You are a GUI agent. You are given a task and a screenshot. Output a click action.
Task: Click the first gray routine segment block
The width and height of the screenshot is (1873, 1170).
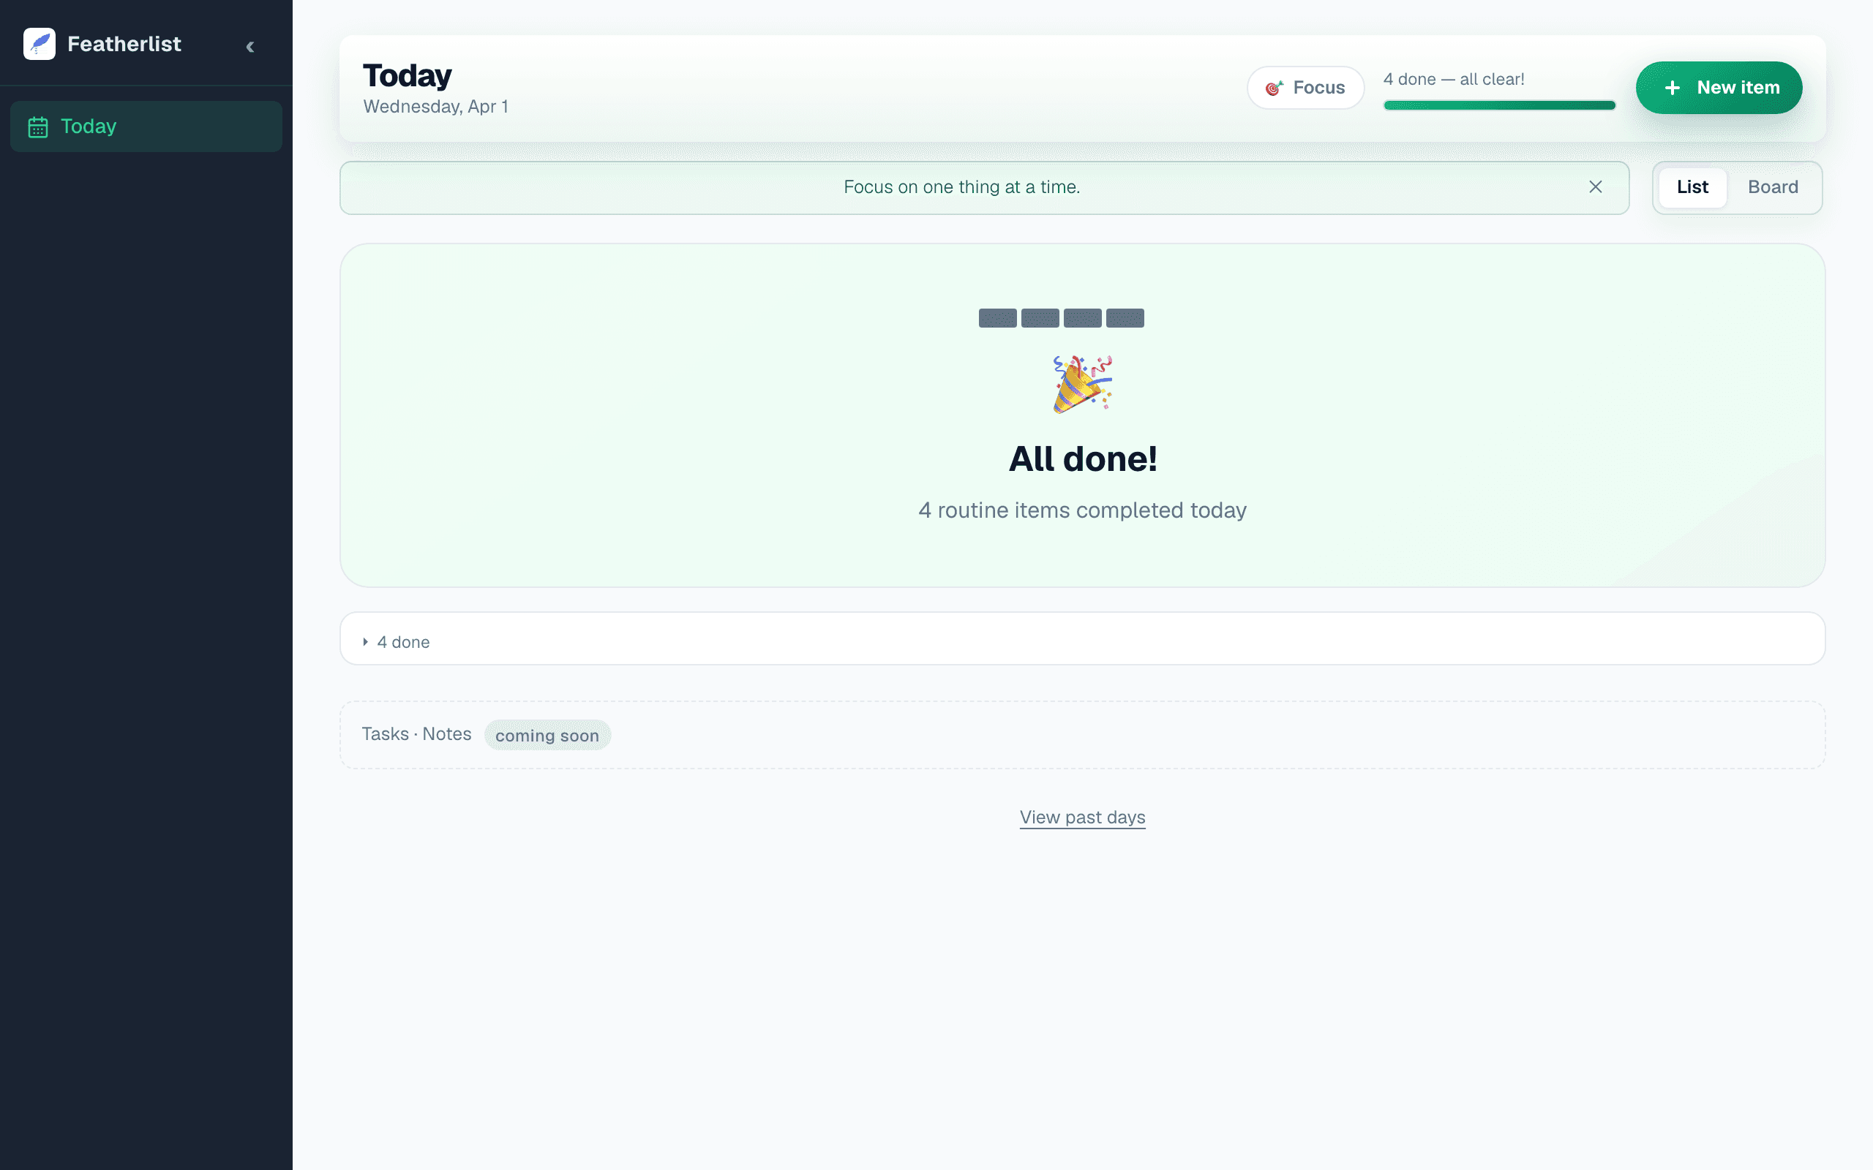[x=998, y=318]
